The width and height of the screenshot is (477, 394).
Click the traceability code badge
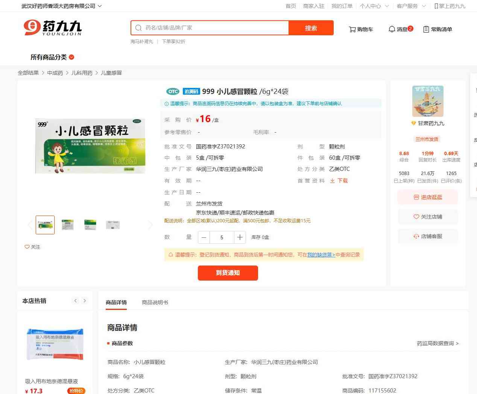pos(191,91)
